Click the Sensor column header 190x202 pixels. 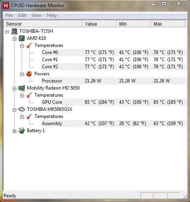(43, 24)
